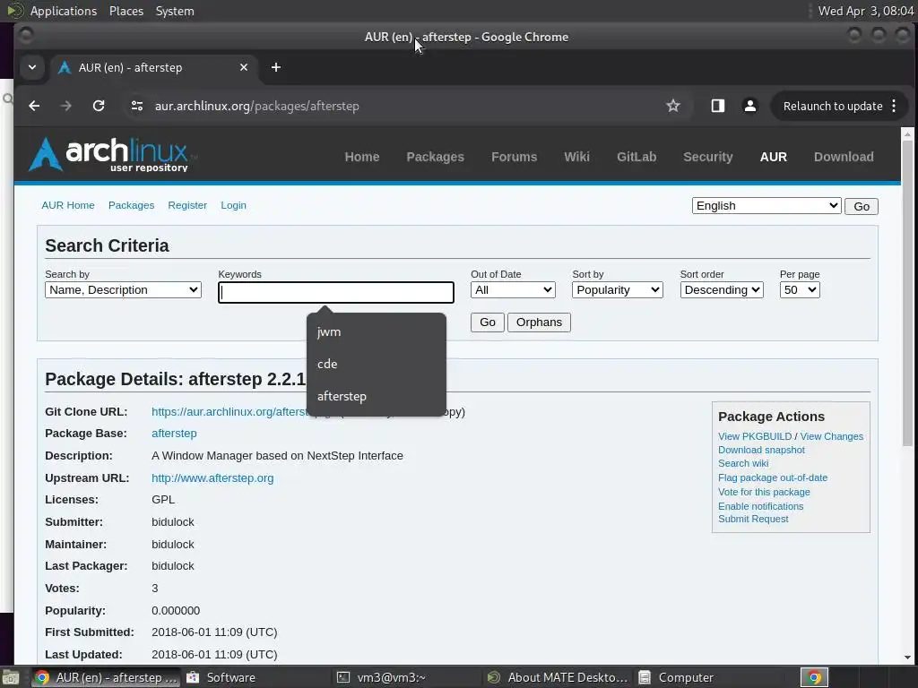
Task: Open the Wiki navigation item
Action: (576, 157)
